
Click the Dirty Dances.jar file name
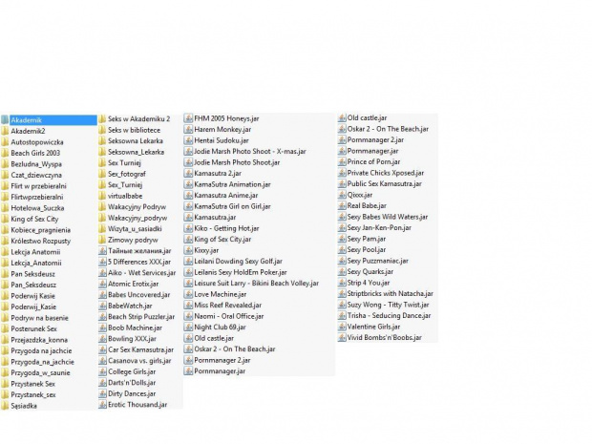(x=132, y=393)
